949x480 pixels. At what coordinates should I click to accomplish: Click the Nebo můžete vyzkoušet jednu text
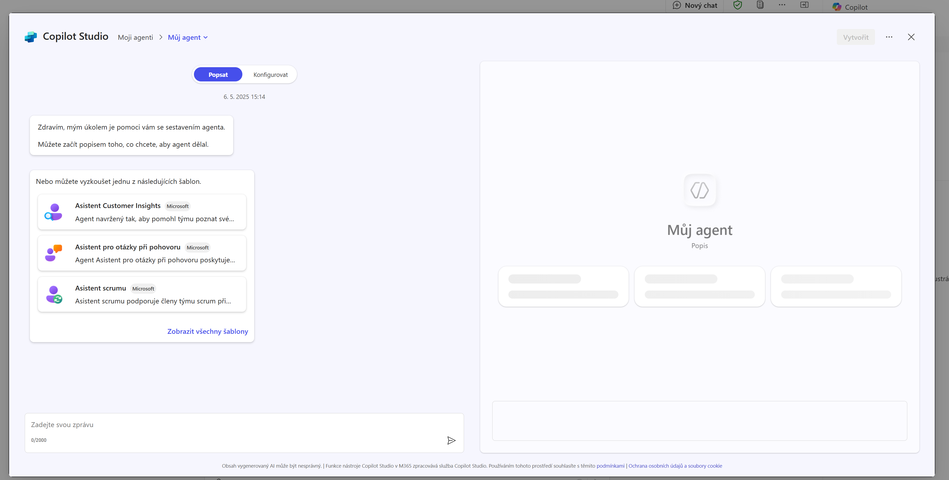point(119,181)
